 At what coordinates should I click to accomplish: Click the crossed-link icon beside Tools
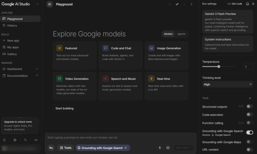coord(51,148)
